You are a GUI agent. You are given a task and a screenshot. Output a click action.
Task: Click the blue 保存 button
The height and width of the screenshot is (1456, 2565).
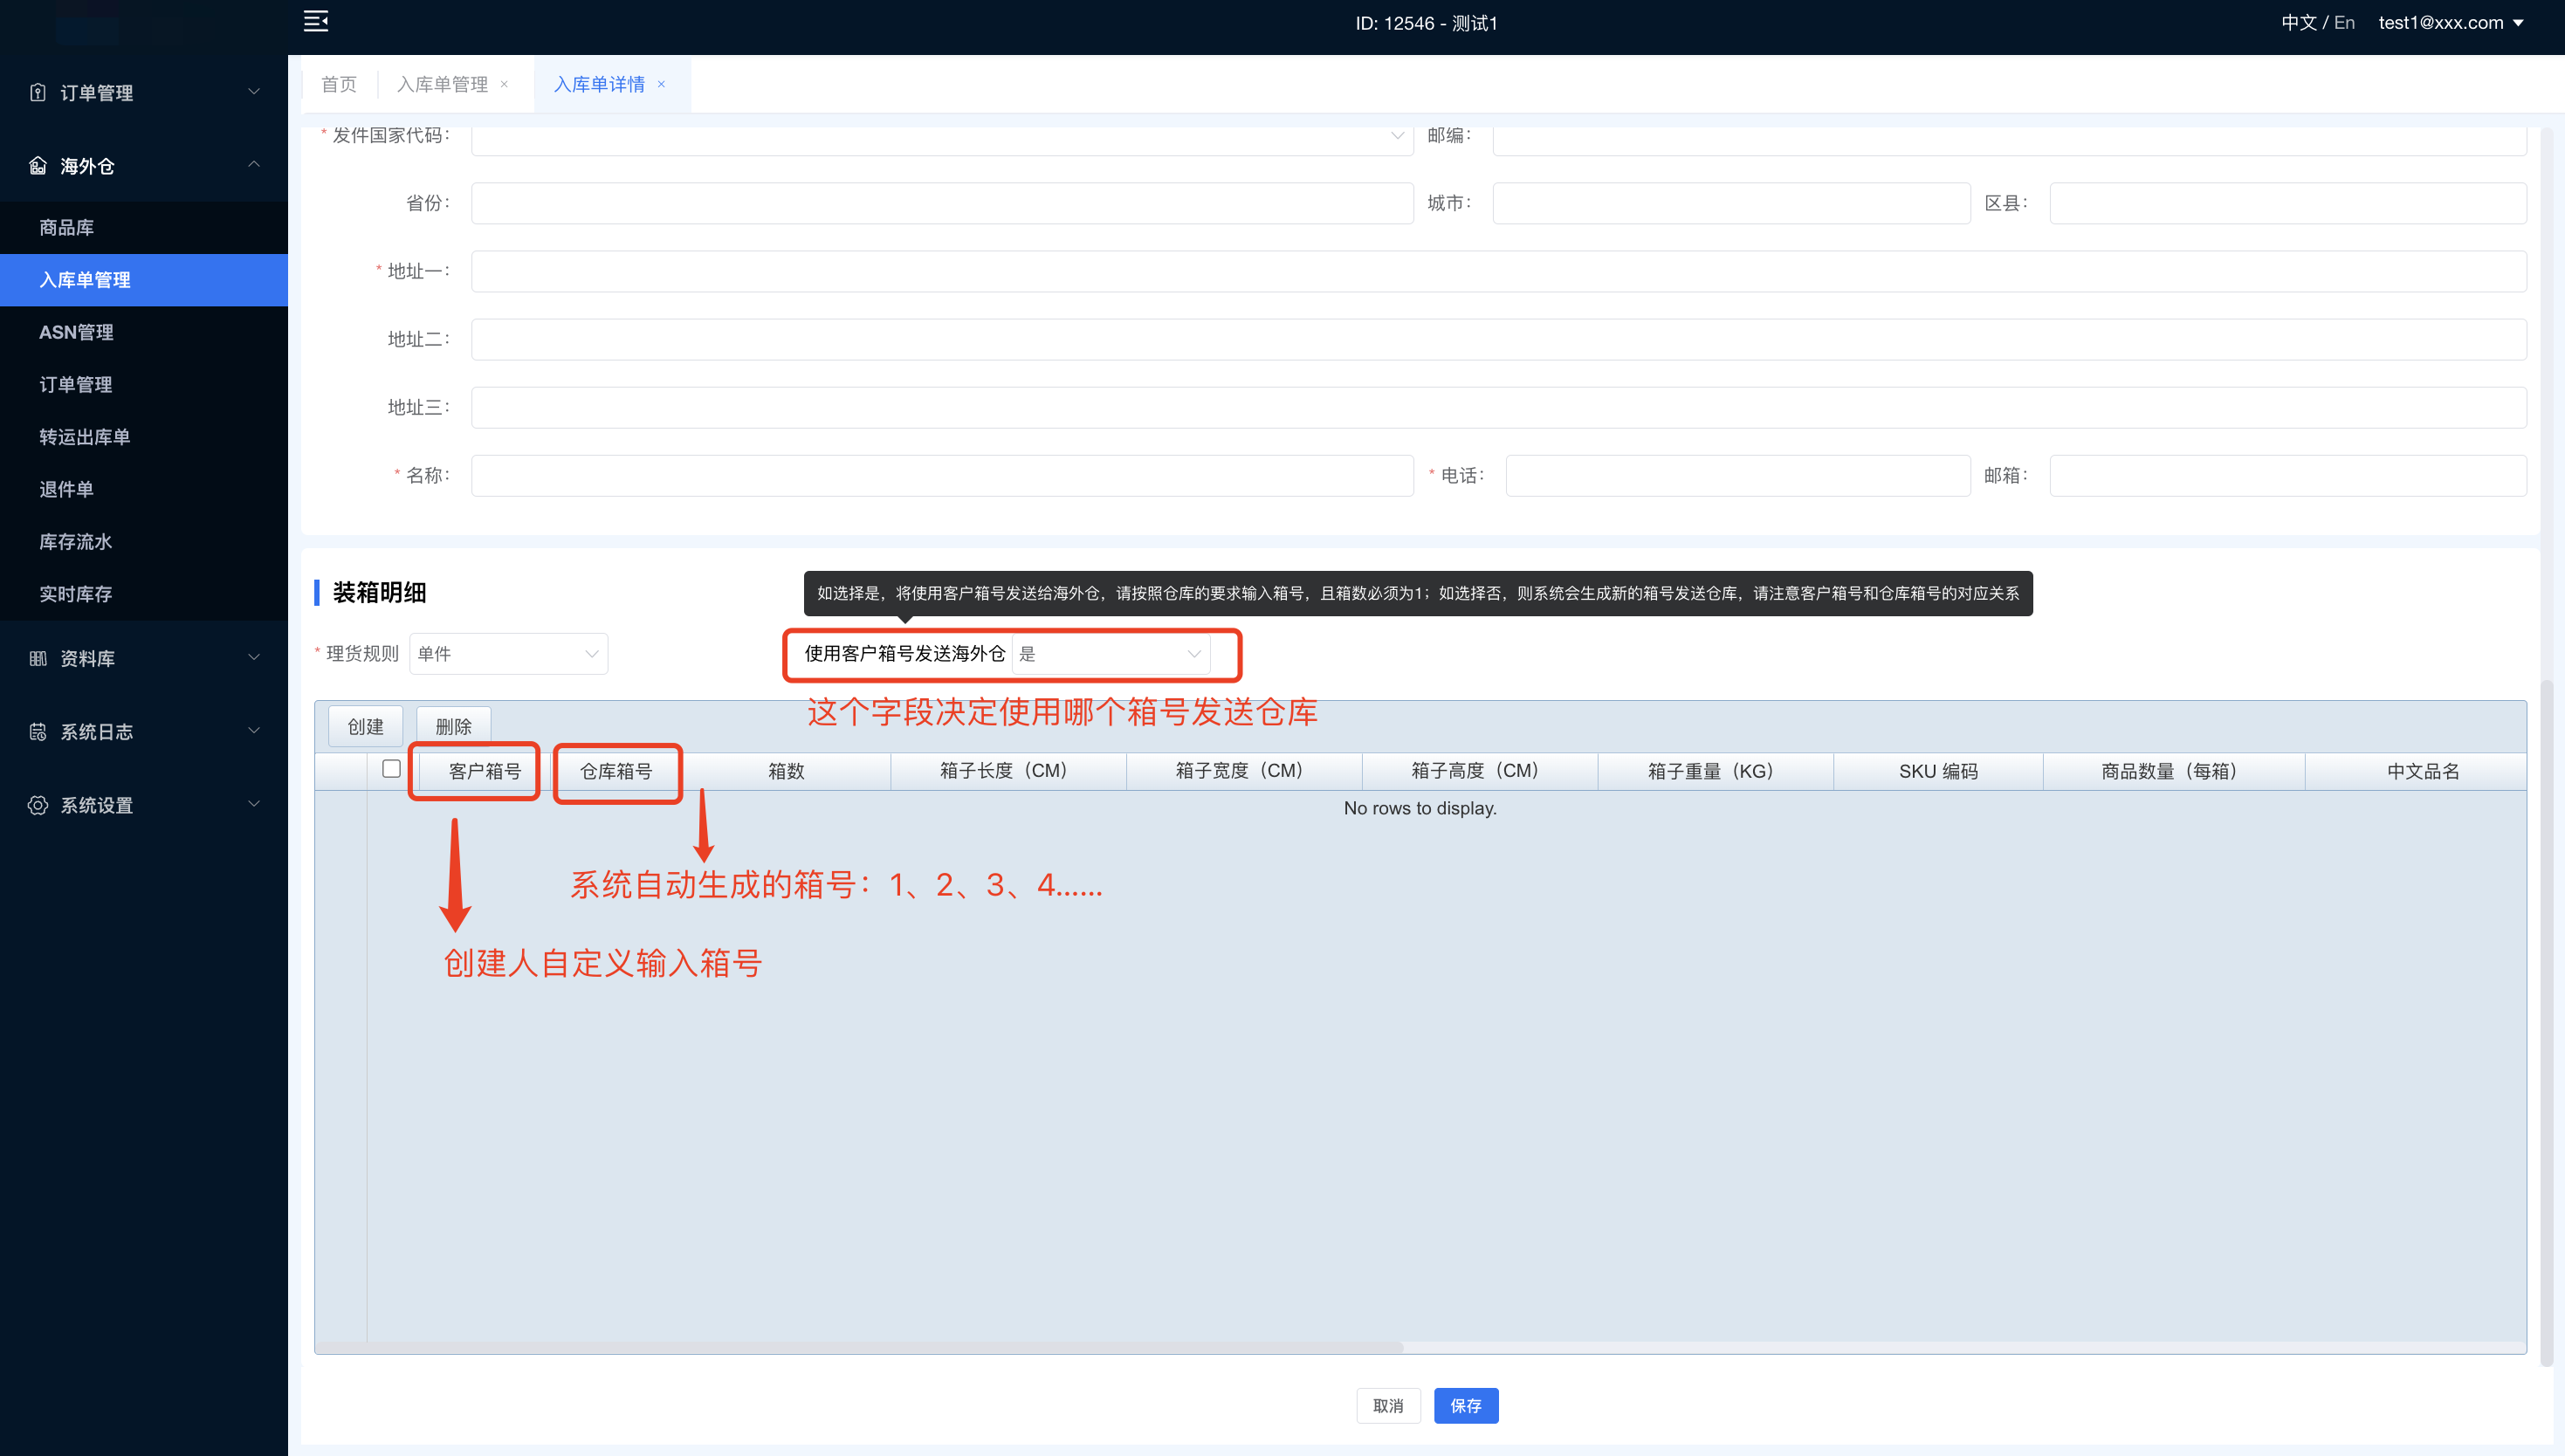click(1466, 1406)
